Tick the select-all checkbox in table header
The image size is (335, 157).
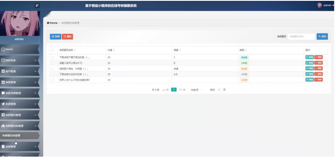[53, 50]
